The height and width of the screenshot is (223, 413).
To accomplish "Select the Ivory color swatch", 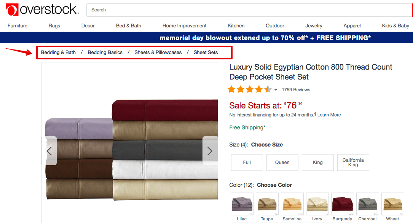I will click(x=317, y=204).
